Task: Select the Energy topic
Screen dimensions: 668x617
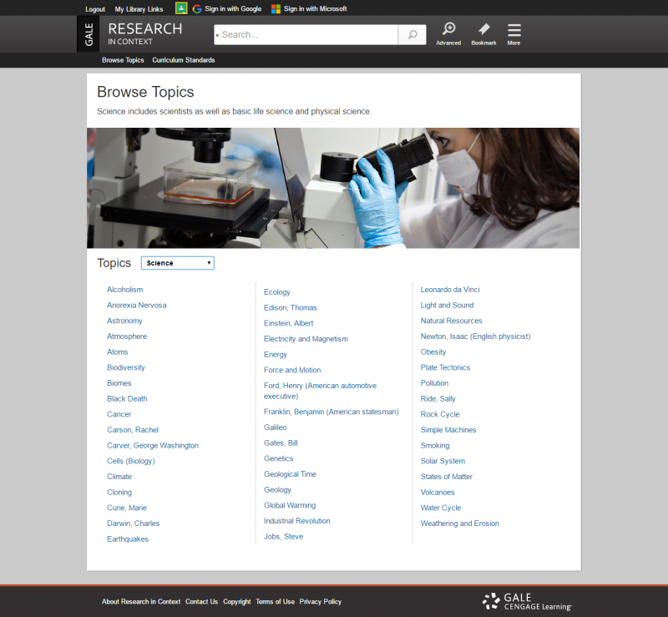Action: tap(276, 355)
